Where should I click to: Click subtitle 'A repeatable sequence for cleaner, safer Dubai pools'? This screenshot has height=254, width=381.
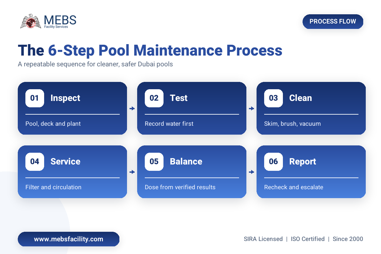point(95,64)
